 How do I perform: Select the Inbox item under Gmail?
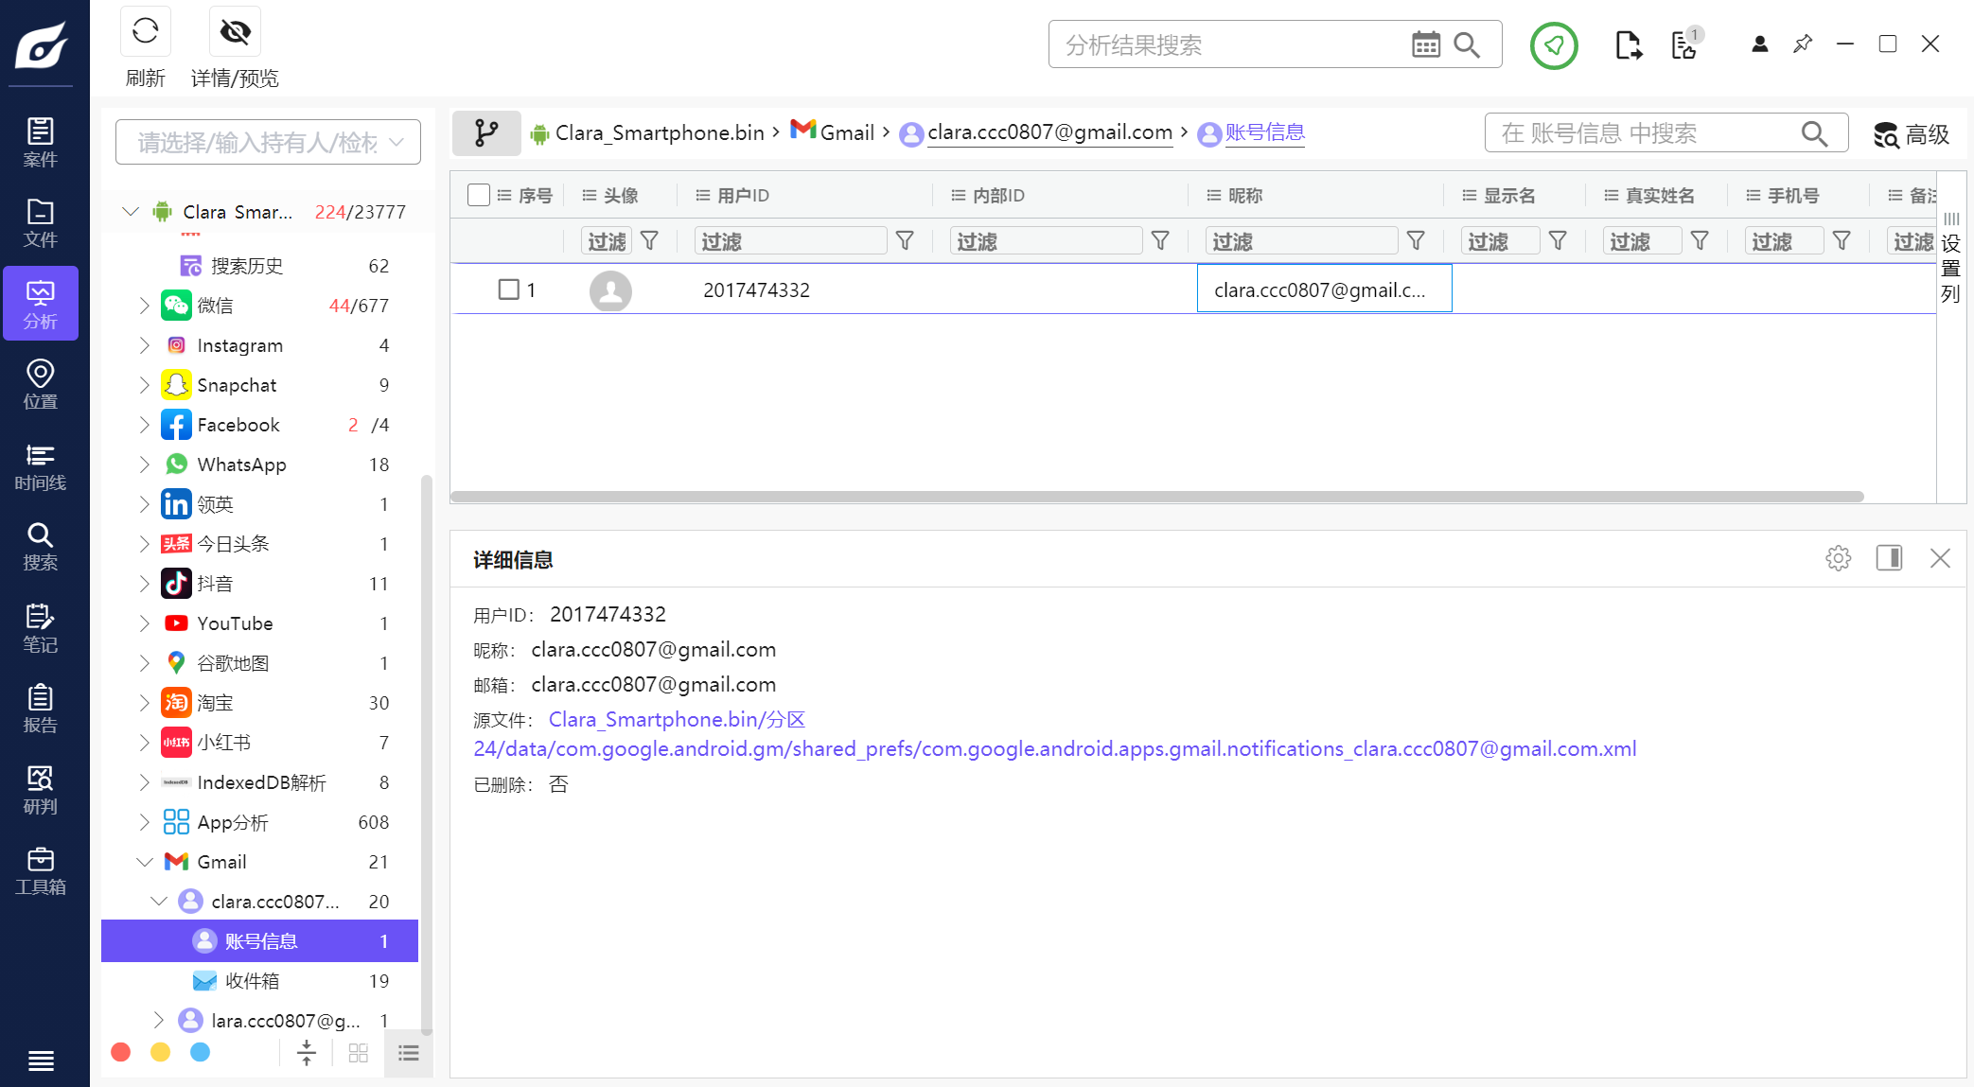tap(252, 981)
